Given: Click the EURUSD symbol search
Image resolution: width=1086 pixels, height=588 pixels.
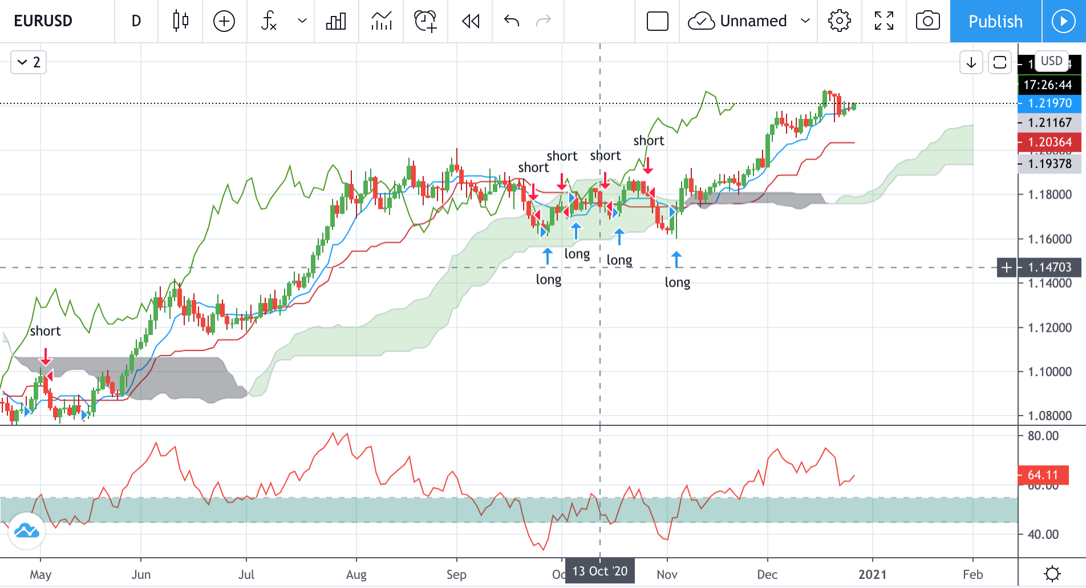Looking at the screenshot, I should tap(43, 21).
